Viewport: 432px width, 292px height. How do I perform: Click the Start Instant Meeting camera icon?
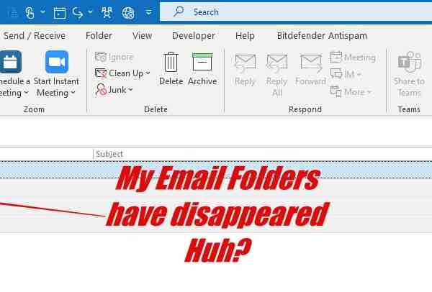tap(57, 62)
